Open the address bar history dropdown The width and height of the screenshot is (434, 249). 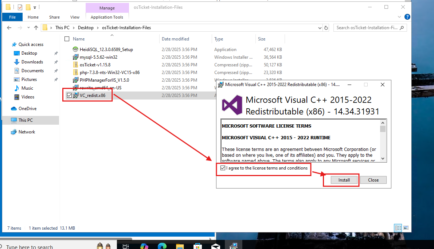coord(320,28)
